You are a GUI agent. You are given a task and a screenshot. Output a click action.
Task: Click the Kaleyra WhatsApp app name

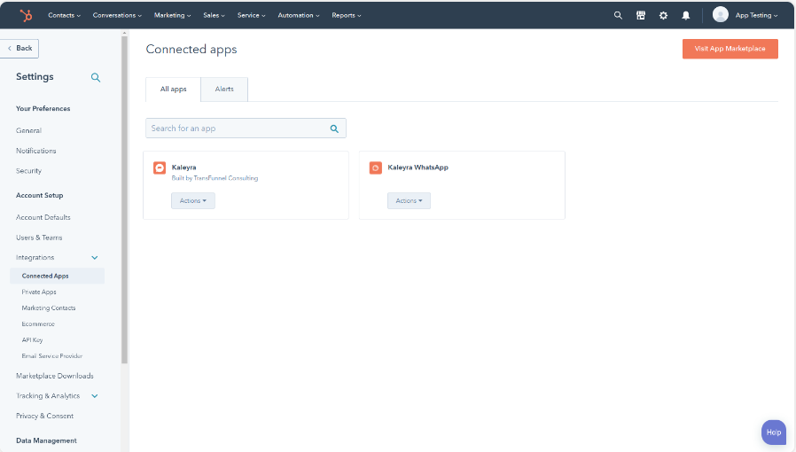click(418, 168)
